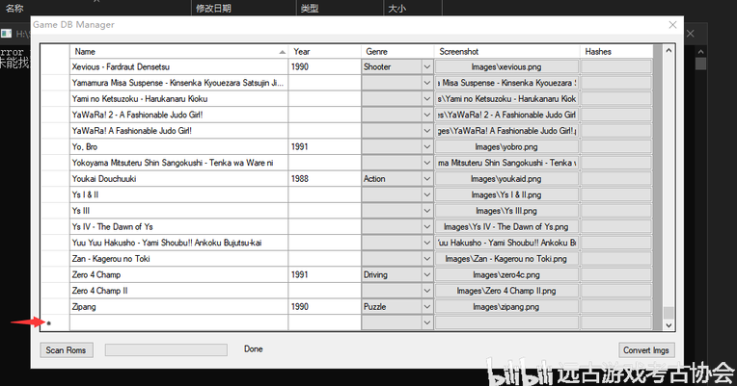Click Images\Ys III.png screenshot button
The width and height of the screenshot is (737, 386).
click(x=506, y=211)
